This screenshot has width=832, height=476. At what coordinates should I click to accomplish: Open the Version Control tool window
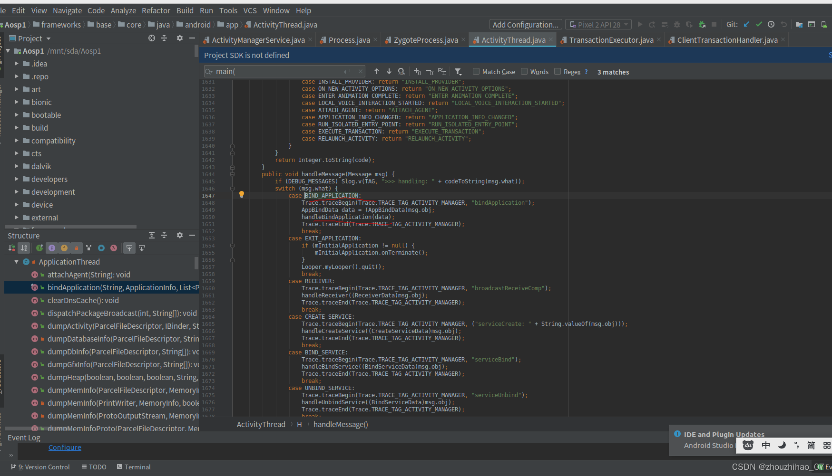(40, 467)
